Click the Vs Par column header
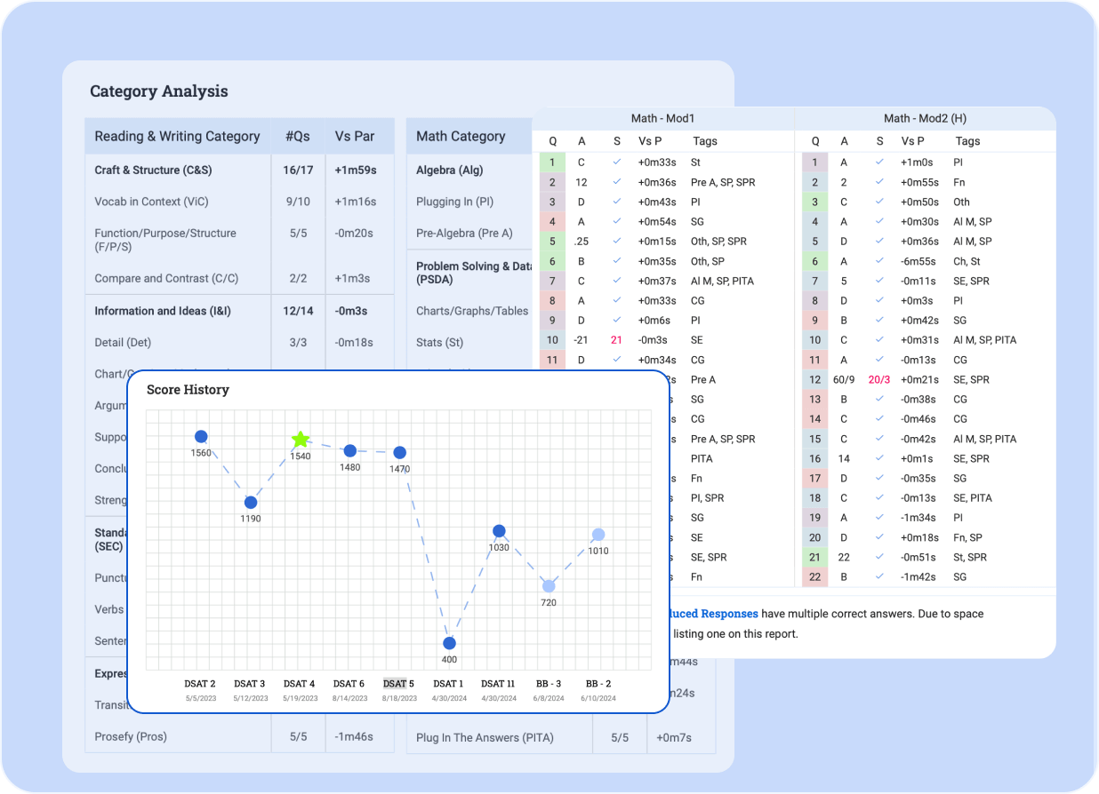 coord(355,136)
